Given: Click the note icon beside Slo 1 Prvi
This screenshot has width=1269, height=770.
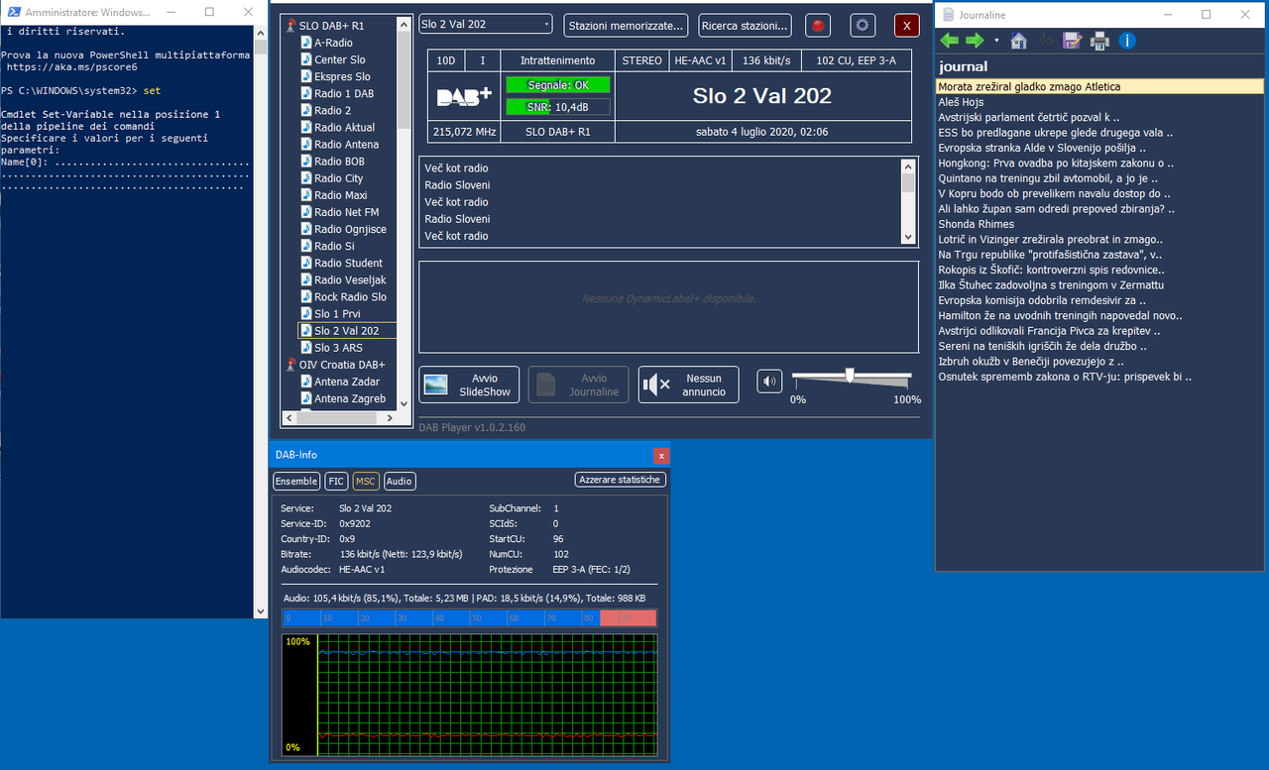Looking at the screenshot, I should (x=306, y=313).
